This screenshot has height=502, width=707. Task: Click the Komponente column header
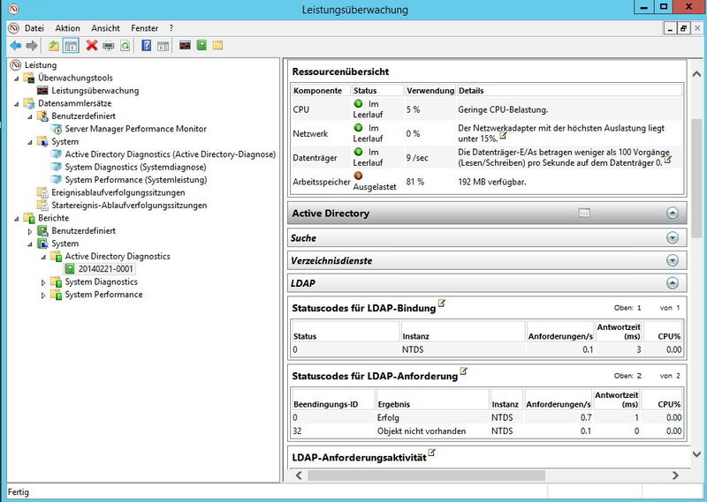321,91
